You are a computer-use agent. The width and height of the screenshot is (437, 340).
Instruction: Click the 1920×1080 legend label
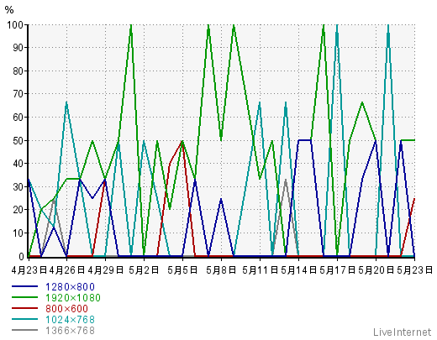(x=73, y=298)
